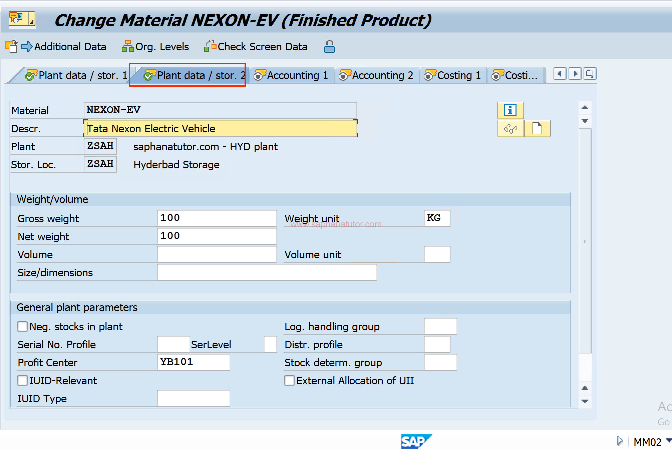
Task: Click the Other Material icon in toolbar
Action: click(x=11, y=46)
